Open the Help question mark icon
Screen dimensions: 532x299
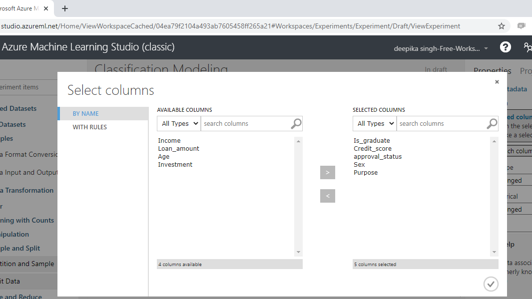click(505, 47)
